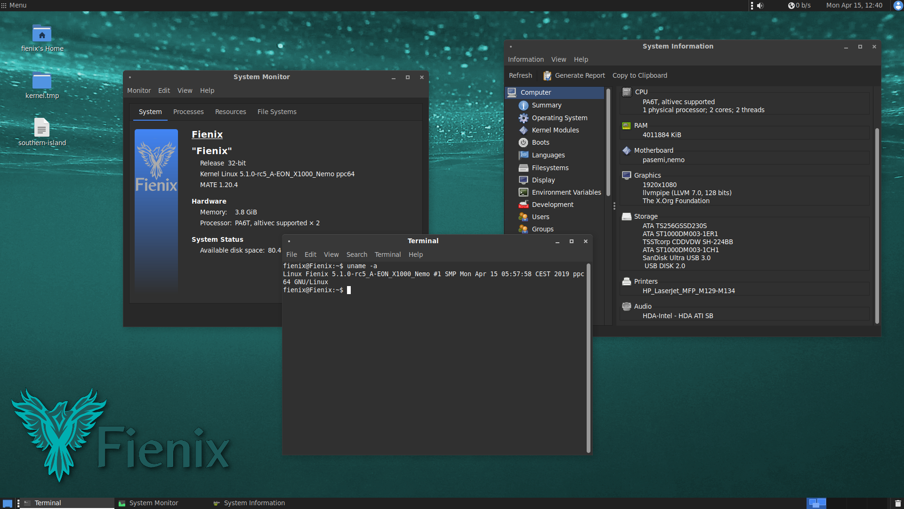The height and width of the screenshot is (509, 904).
Task: Select the Users tree item
Action: 540,217
